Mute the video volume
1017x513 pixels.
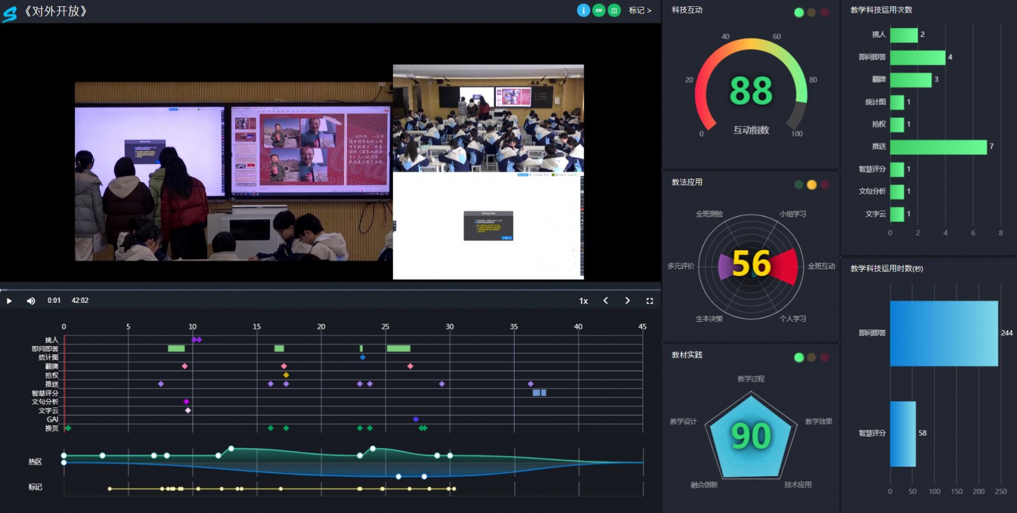pos(31,301)
